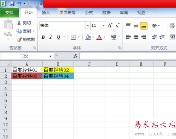This screenshot has width=176, height=139.
Task: Select red cell 百度经验03
Action: [27, 76]
